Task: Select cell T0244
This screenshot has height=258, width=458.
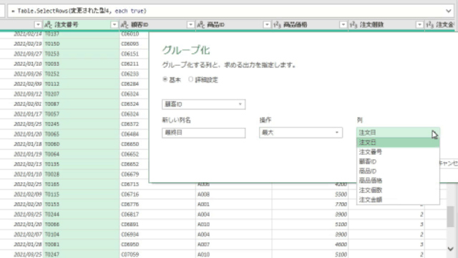Action: click(81, 214)
